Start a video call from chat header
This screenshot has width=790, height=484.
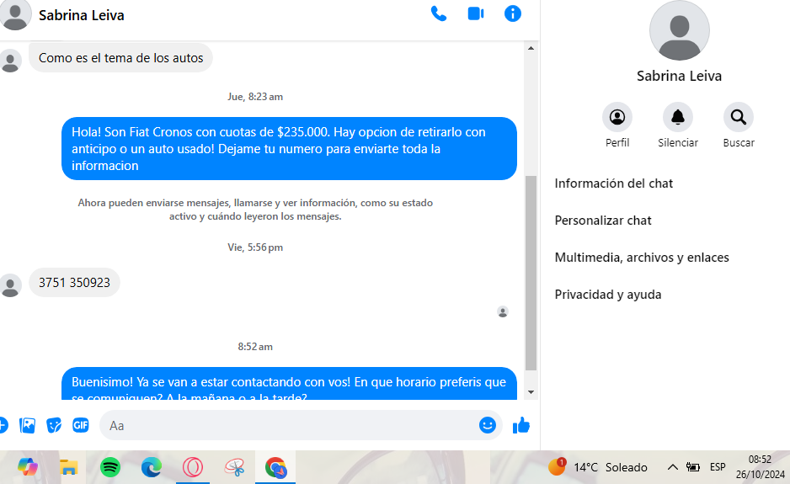click(476, 13)
